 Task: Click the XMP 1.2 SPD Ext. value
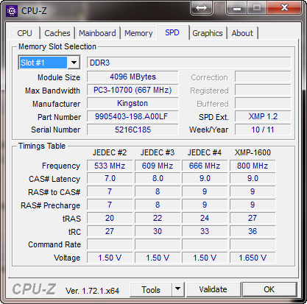point(263,116)
